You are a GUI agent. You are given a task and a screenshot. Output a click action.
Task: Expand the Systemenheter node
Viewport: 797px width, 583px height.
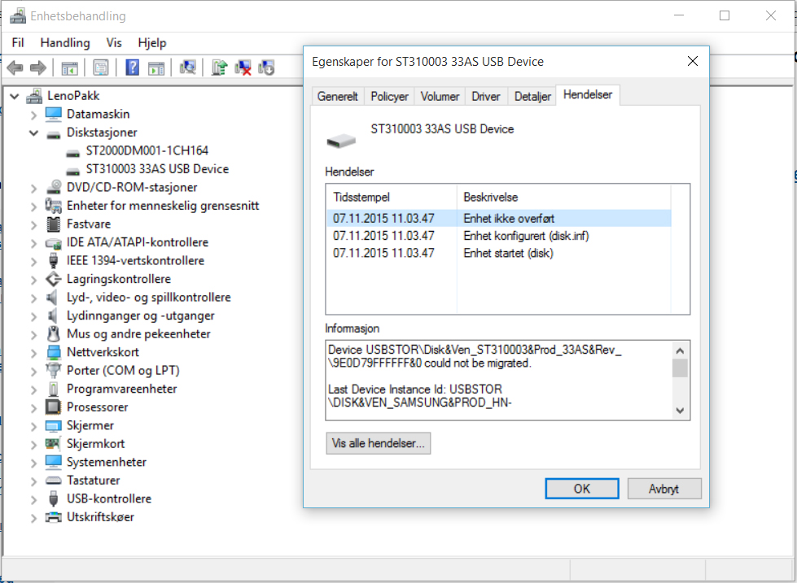[33, 462]
